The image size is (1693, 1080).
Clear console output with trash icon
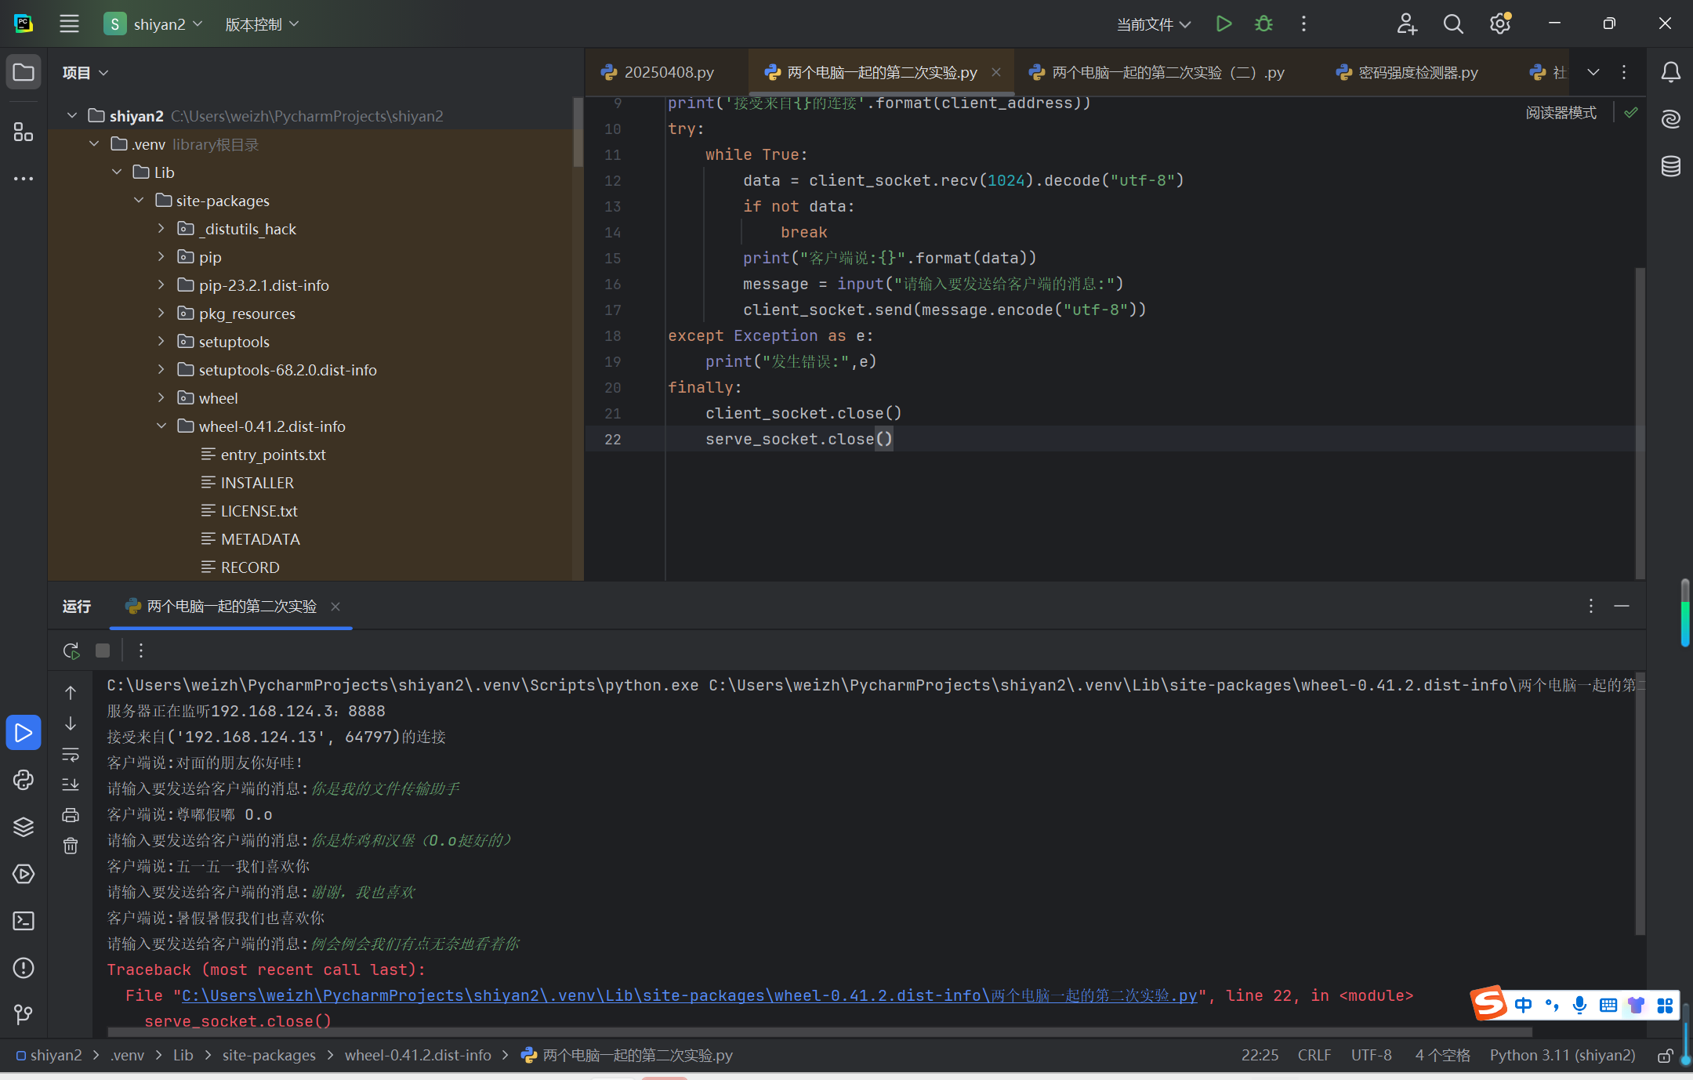[x=71, y=846]
